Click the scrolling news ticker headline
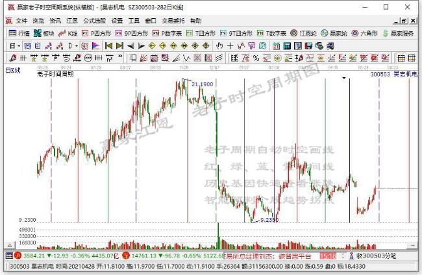Viewport: 422px width, 275px height. (x=268, y=256)
